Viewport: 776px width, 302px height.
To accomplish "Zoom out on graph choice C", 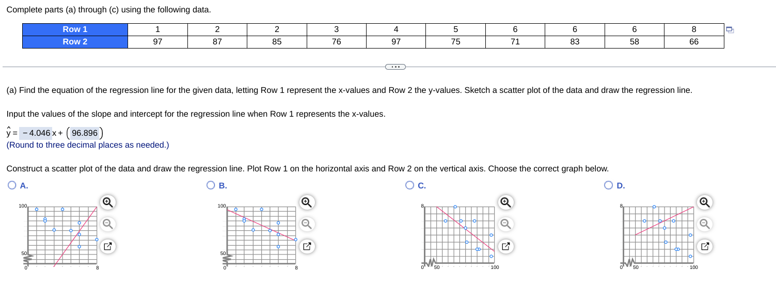I will point(505,225).
